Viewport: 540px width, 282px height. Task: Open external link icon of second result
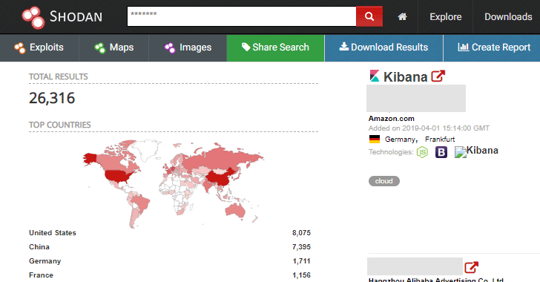coord(472,267)
